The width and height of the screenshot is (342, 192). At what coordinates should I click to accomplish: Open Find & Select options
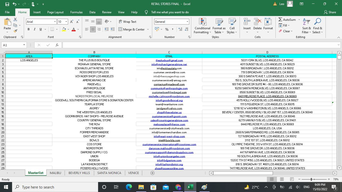(x=317, y=26)
